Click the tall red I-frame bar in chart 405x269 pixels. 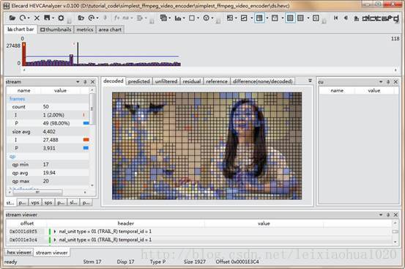click(x=23, y=54)
